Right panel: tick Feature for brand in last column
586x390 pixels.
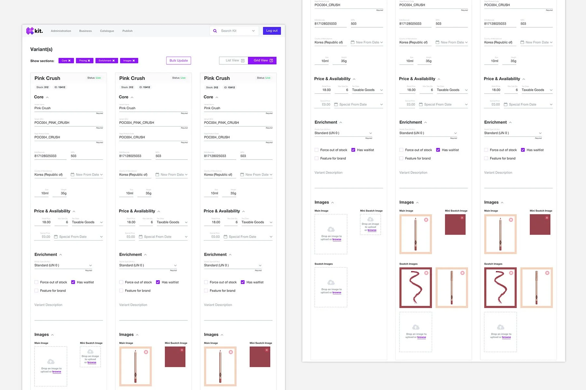pos(486,158)
